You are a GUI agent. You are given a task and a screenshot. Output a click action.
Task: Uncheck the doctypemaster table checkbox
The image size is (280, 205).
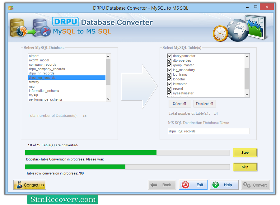click(x=170, y=56)
